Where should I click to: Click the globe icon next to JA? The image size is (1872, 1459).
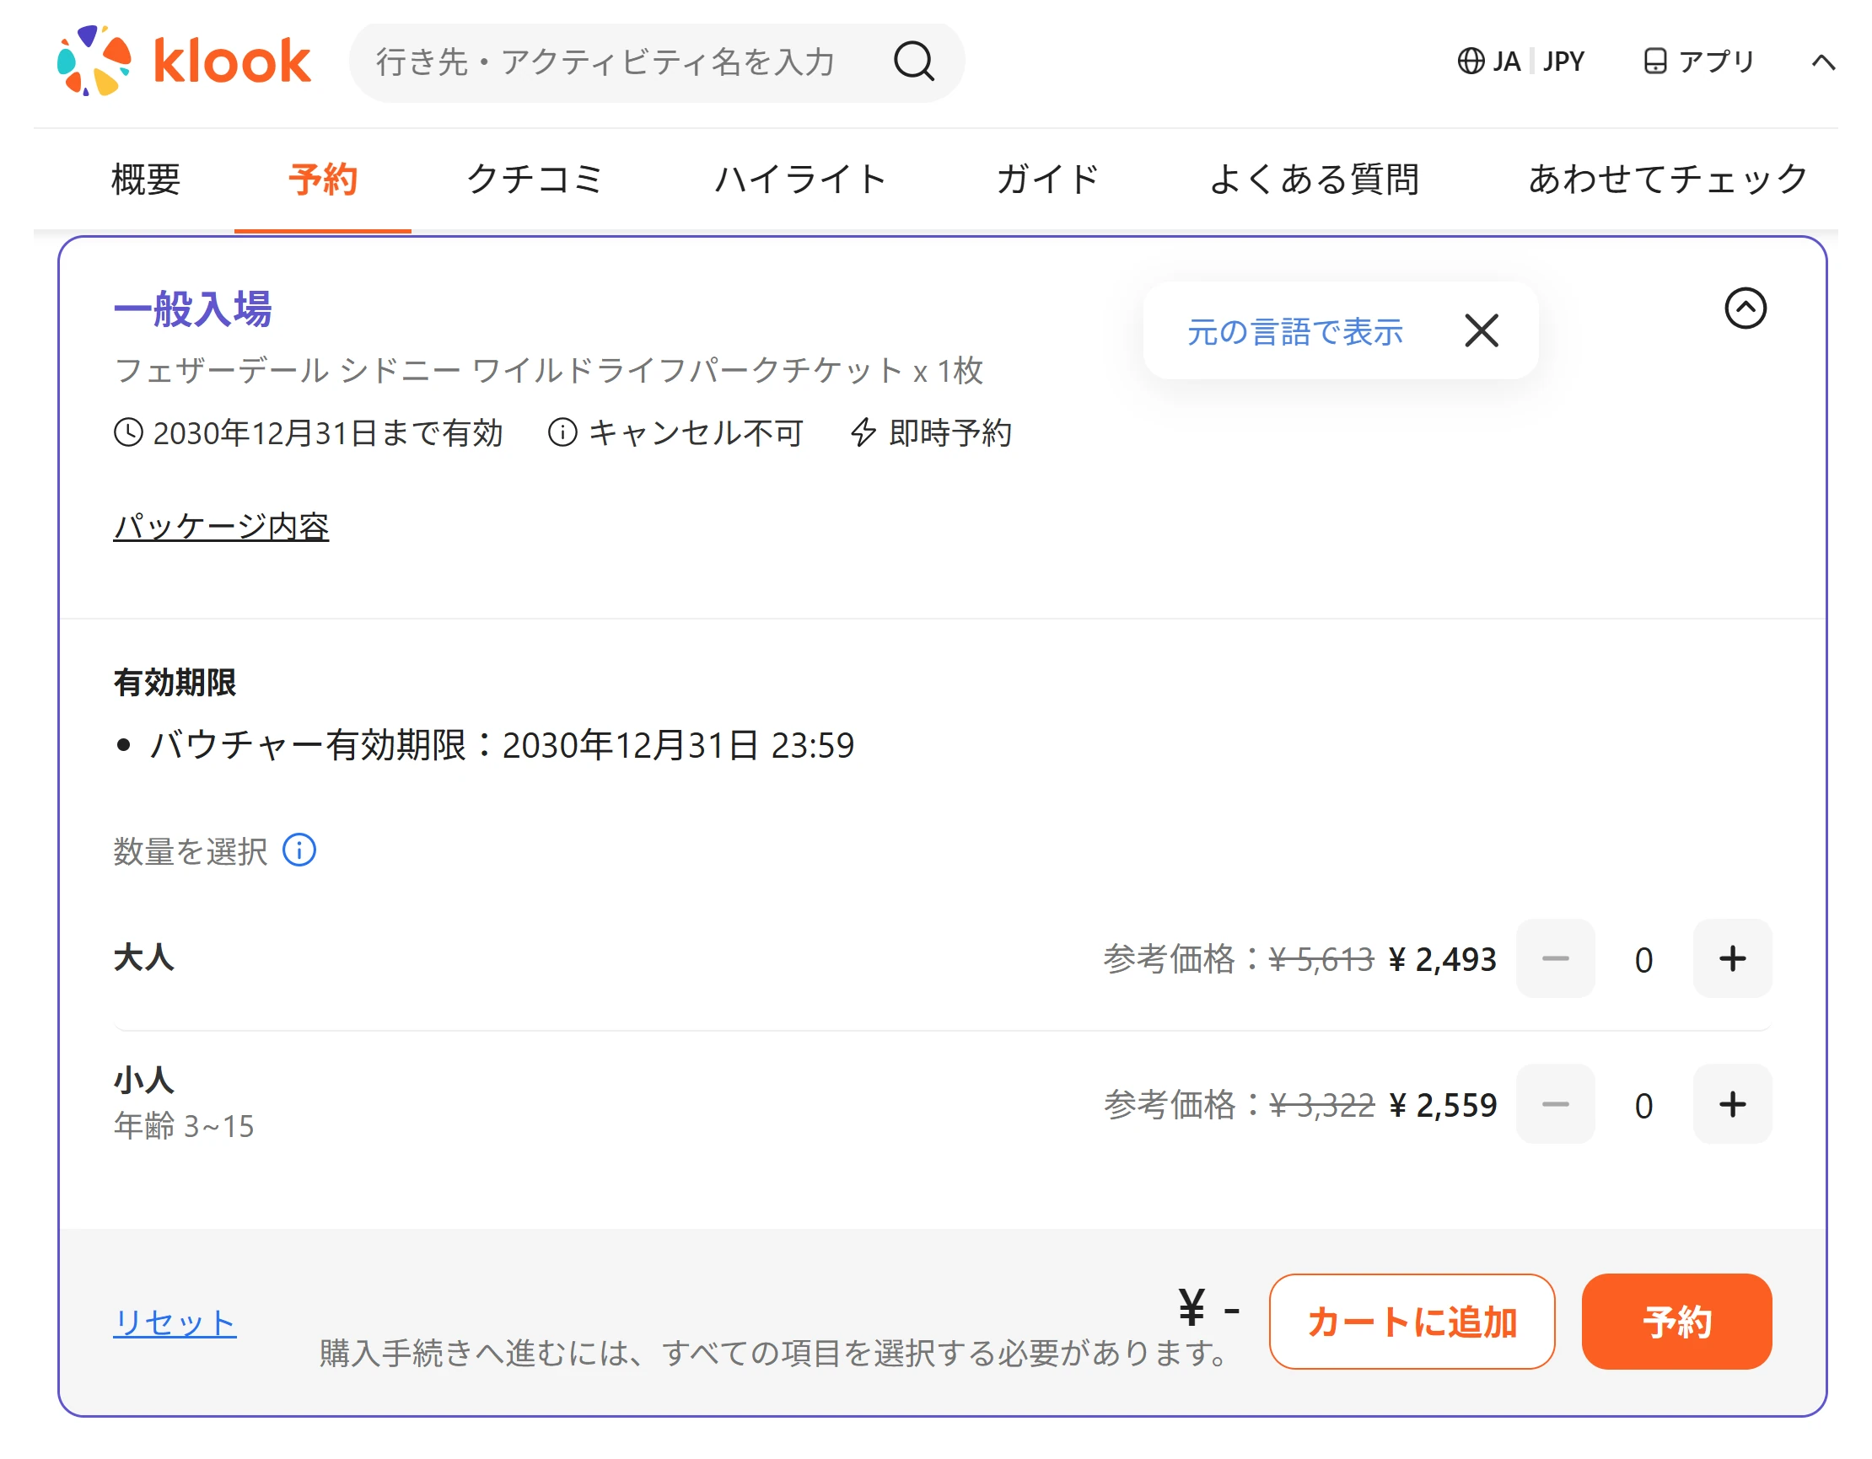coord(1471,62)
